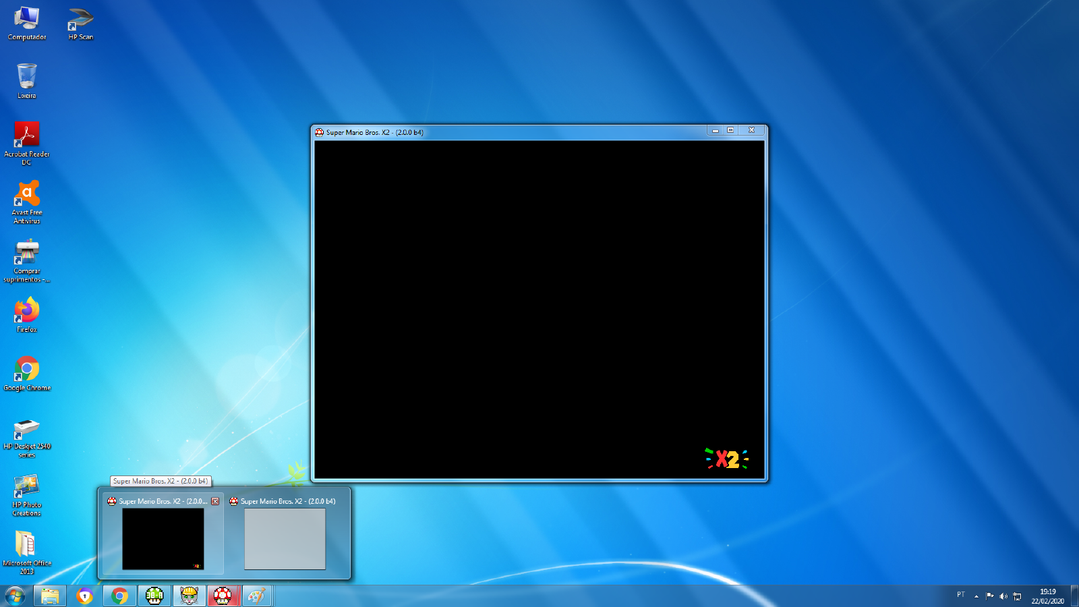Select Avast Free Antivirus desktop icon
The image size is (1079, 607).
[x=27, y=202]
